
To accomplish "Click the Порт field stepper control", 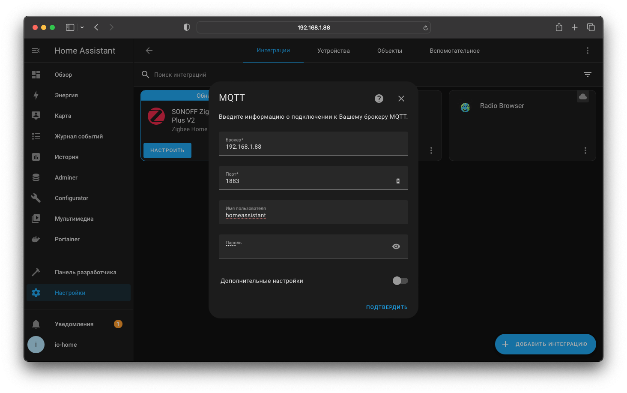I will click(x=398, y=180).
